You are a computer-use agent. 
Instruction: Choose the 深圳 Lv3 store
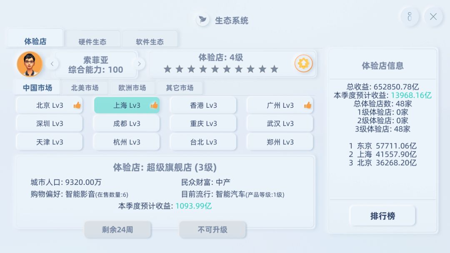[49, 124]
